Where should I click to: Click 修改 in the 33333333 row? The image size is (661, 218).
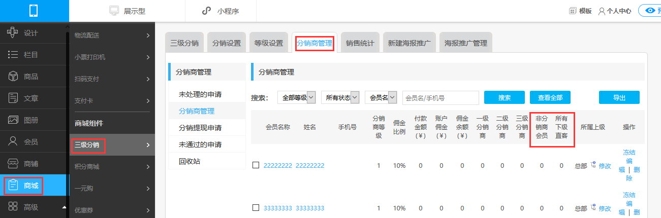pyautogui.click(x=605, y=208)
